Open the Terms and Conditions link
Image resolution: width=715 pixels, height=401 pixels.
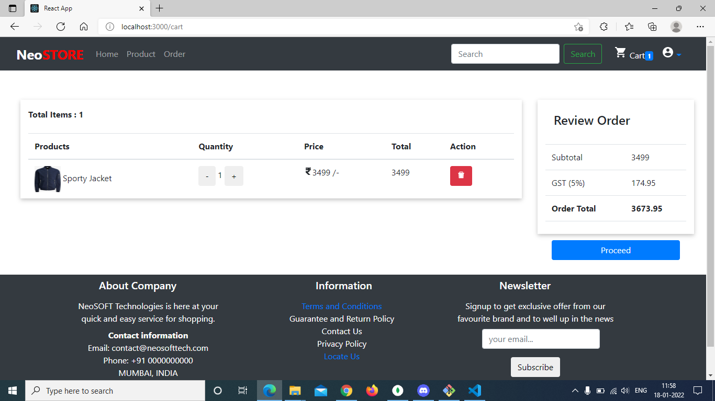pos(341,306)
